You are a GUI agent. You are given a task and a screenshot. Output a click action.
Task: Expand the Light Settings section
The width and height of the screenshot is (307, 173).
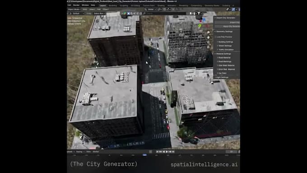215,77
